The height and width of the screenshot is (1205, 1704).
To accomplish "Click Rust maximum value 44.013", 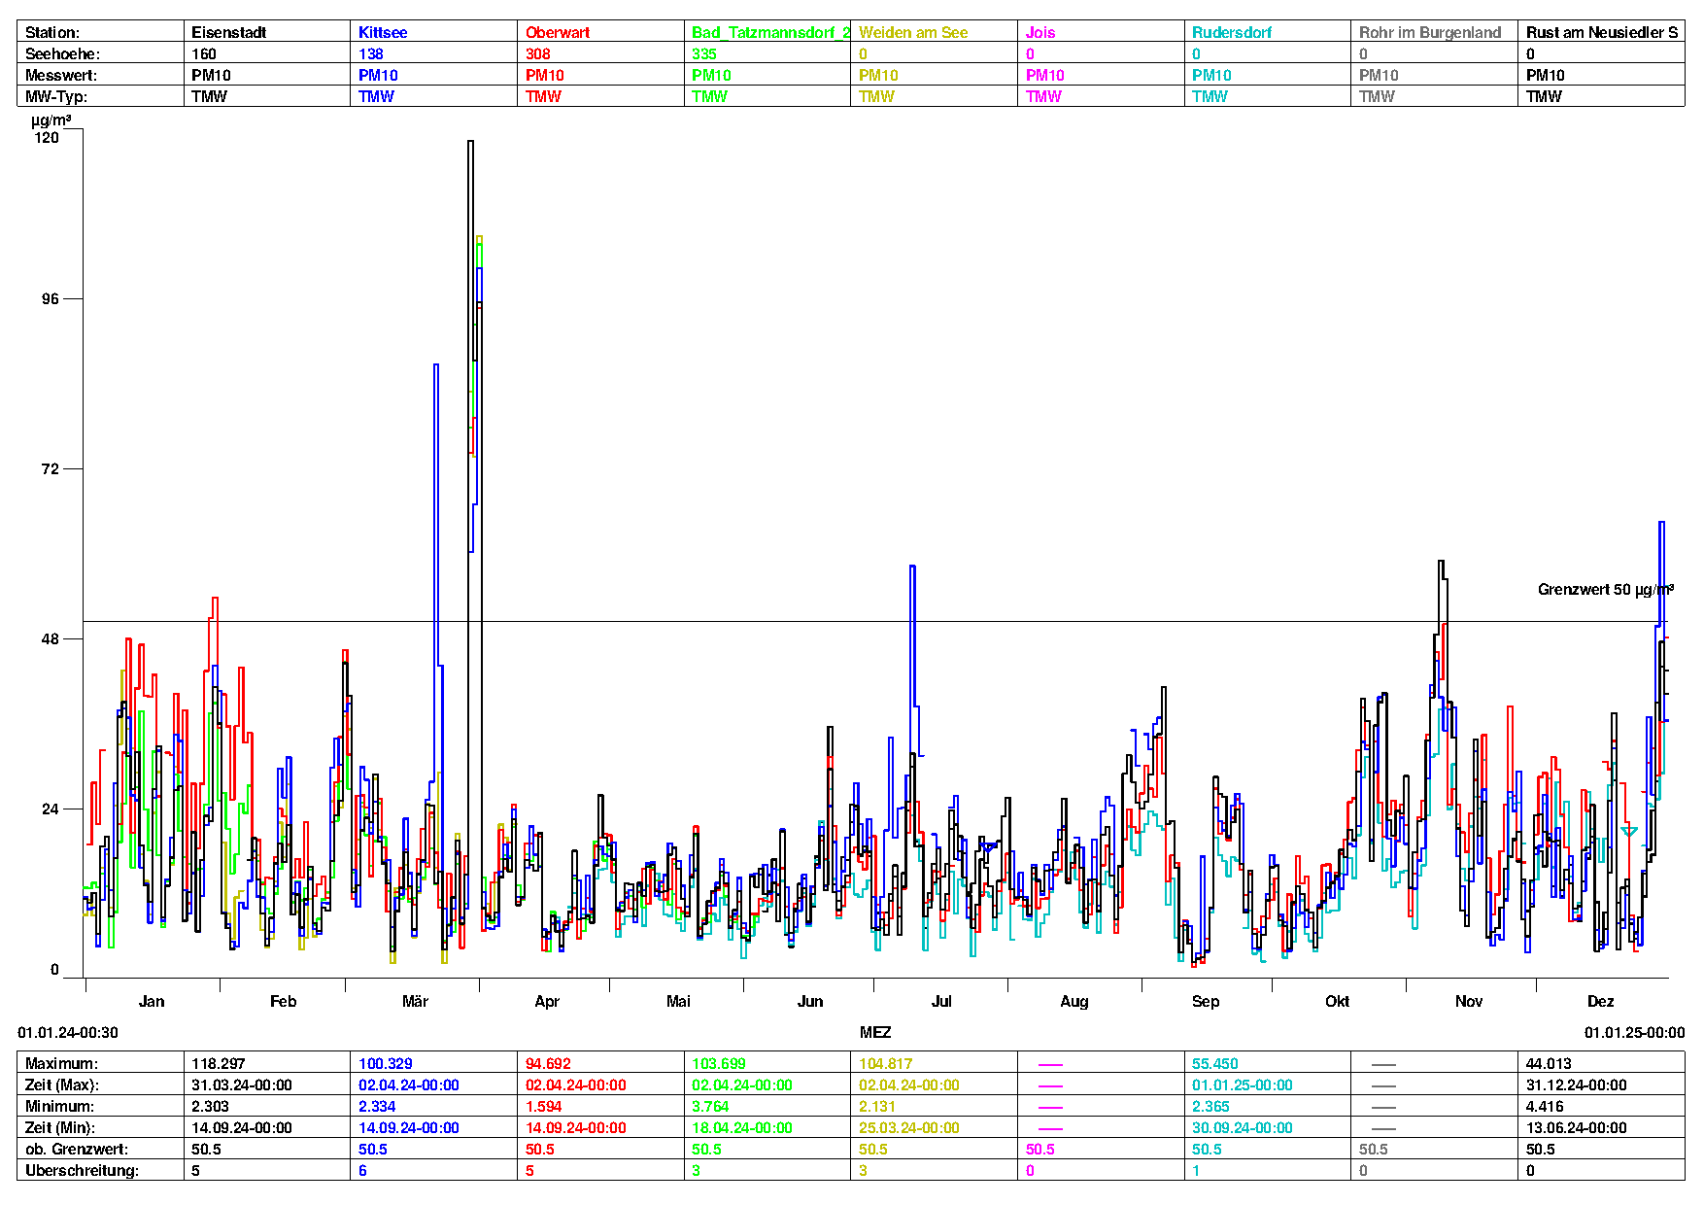I will point(1550,1063).
